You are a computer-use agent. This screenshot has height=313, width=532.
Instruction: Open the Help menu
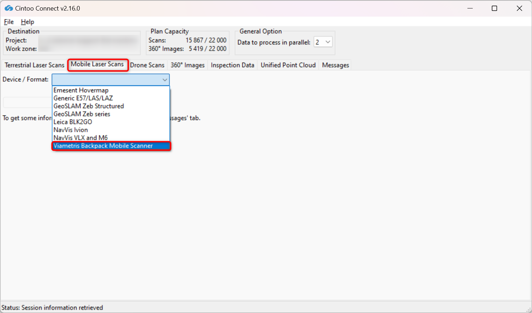pyautogui.click(x=28, y=22)
